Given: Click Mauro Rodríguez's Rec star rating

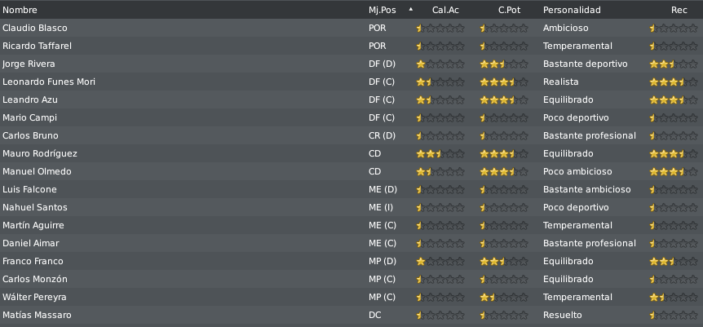Looking at the screenshot, I should (674, 154).
